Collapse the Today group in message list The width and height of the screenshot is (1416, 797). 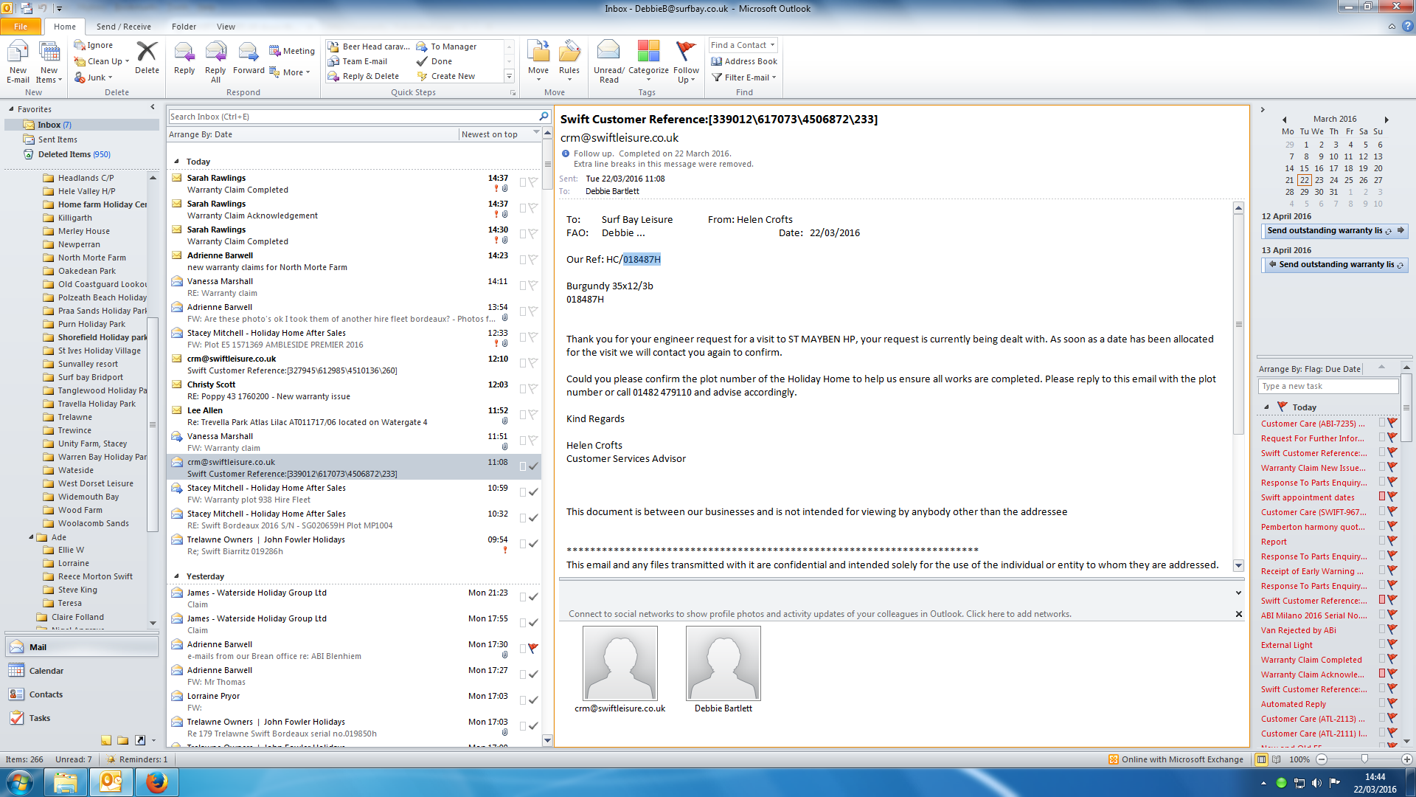pos(176,162)
